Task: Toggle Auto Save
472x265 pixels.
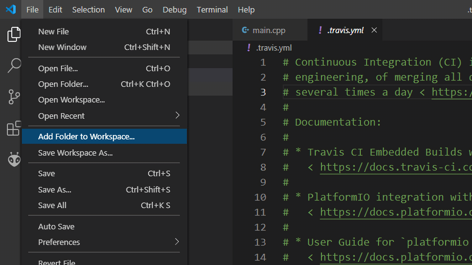Action: 56,226
